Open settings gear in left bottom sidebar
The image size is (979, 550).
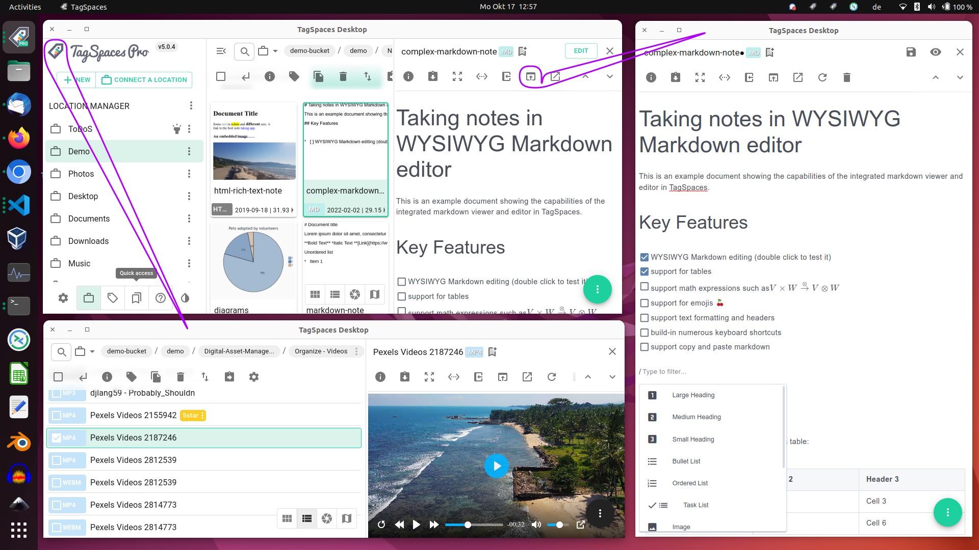(63, 298)
